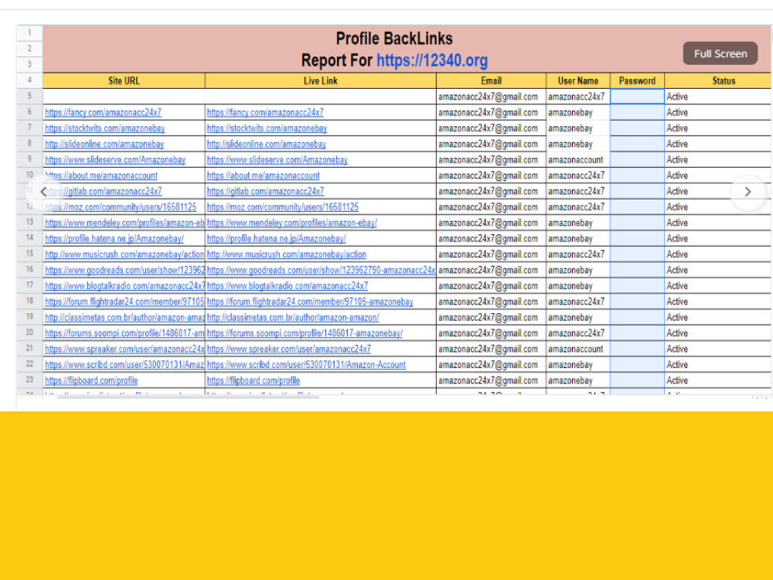
Task: Open Site URL flipboard.com/profile
Action: [91, 380]
